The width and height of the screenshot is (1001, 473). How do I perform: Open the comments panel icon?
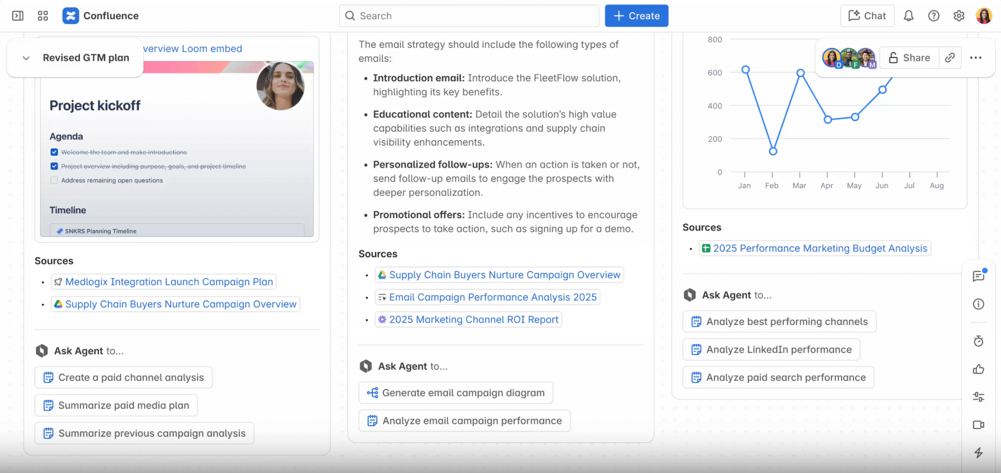coord(978,276)
